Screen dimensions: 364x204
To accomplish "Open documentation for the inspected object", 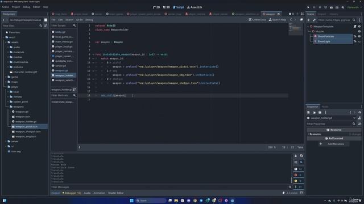I will point(359,118).
